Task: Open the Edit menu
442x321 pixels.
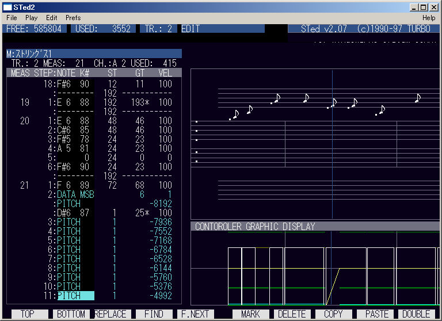Action: [x=52, y=18]
